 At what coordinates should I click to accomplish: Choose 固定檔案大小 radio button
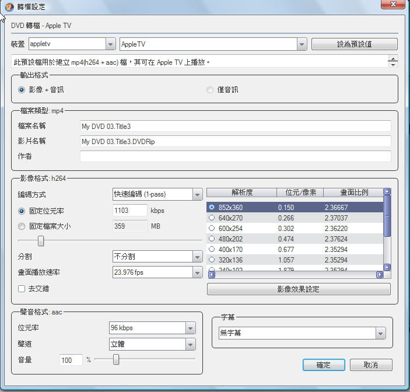pyautogui.click(x=22, y=226)
